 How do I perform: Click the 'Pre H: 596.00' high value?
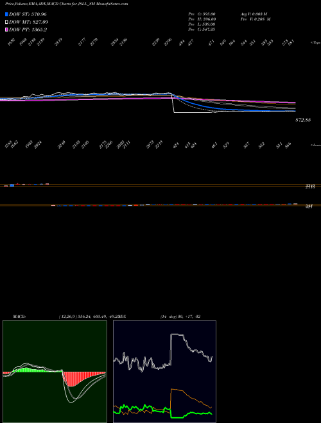click(x=202, y=19)
